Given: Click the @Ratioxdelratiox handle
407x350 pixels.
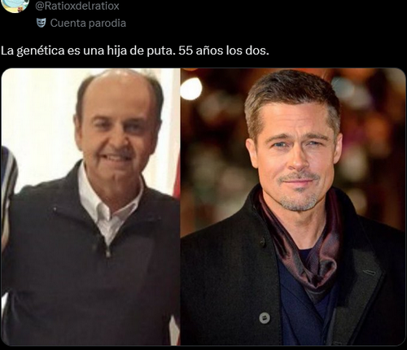Looking at the screenshot, I should coord(77,6).
